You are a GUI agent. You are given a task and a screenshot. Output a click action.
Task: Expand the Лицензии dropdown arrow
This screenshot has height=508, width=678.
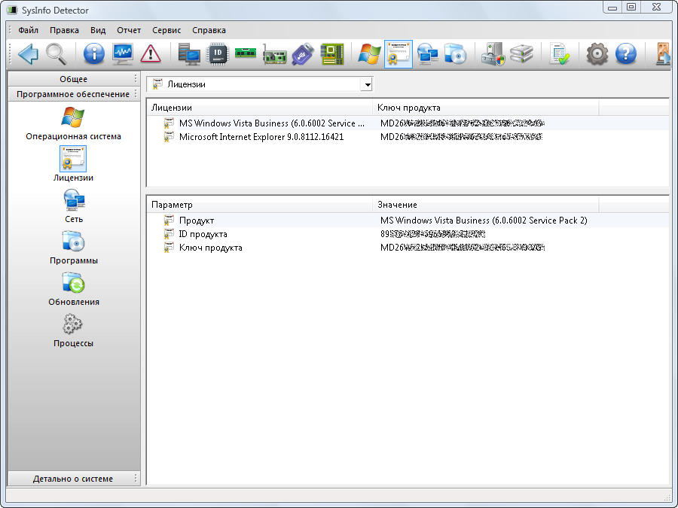tap(367, 84)
